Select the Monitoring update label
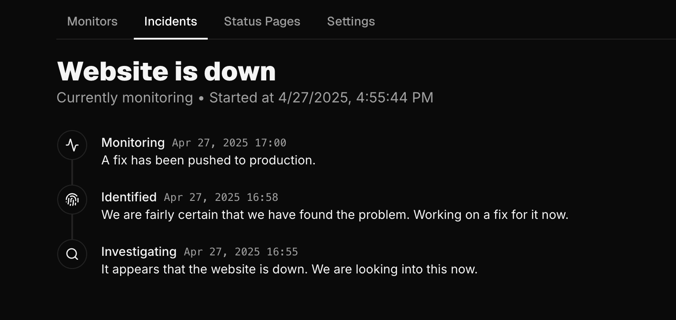 tap(133, 142)
